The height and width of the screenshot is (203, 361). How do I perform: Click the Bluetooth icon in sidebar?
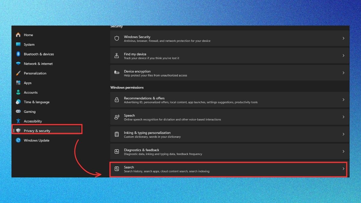click(18, 54)
